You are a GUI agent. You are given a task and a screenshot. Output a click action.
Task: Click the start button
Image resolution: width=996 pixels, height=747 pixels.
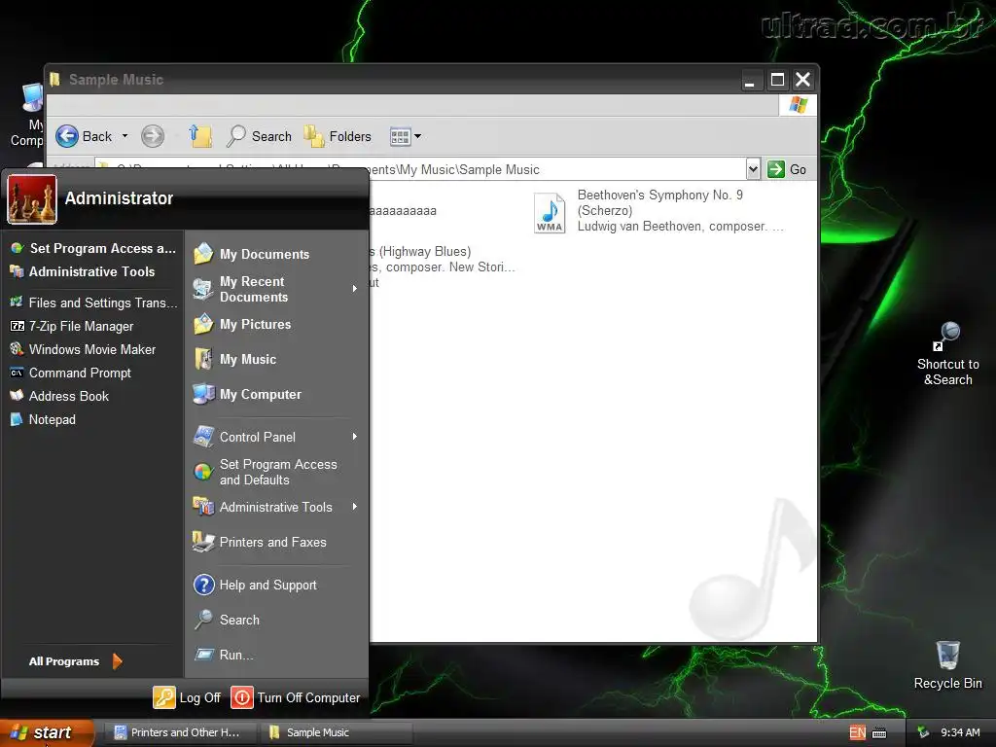click(x=46, y=732)
